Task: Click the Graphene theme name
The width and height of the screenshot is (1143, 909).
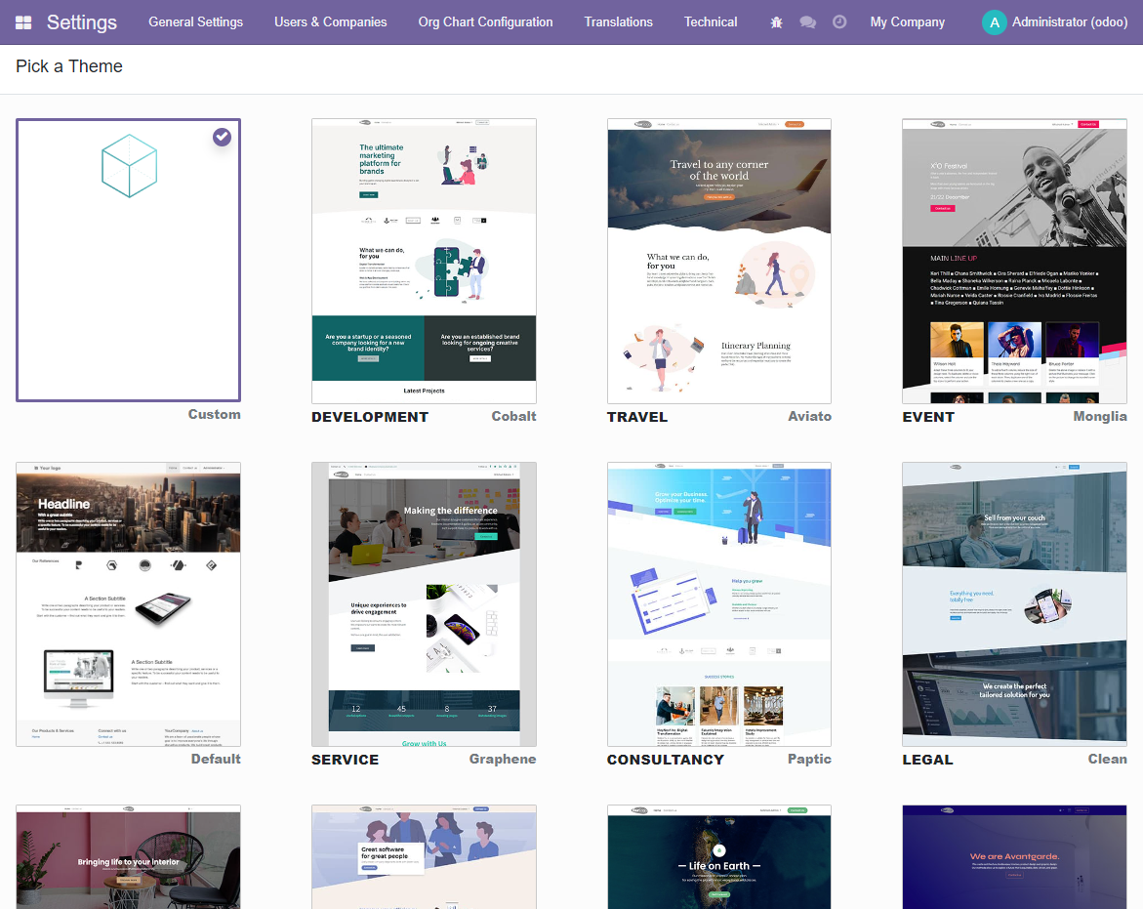Action: [x=503, y=759]
